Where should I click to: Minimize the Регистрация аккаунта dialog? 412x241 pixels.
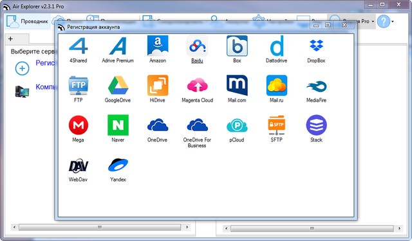(x=316, y=25)
